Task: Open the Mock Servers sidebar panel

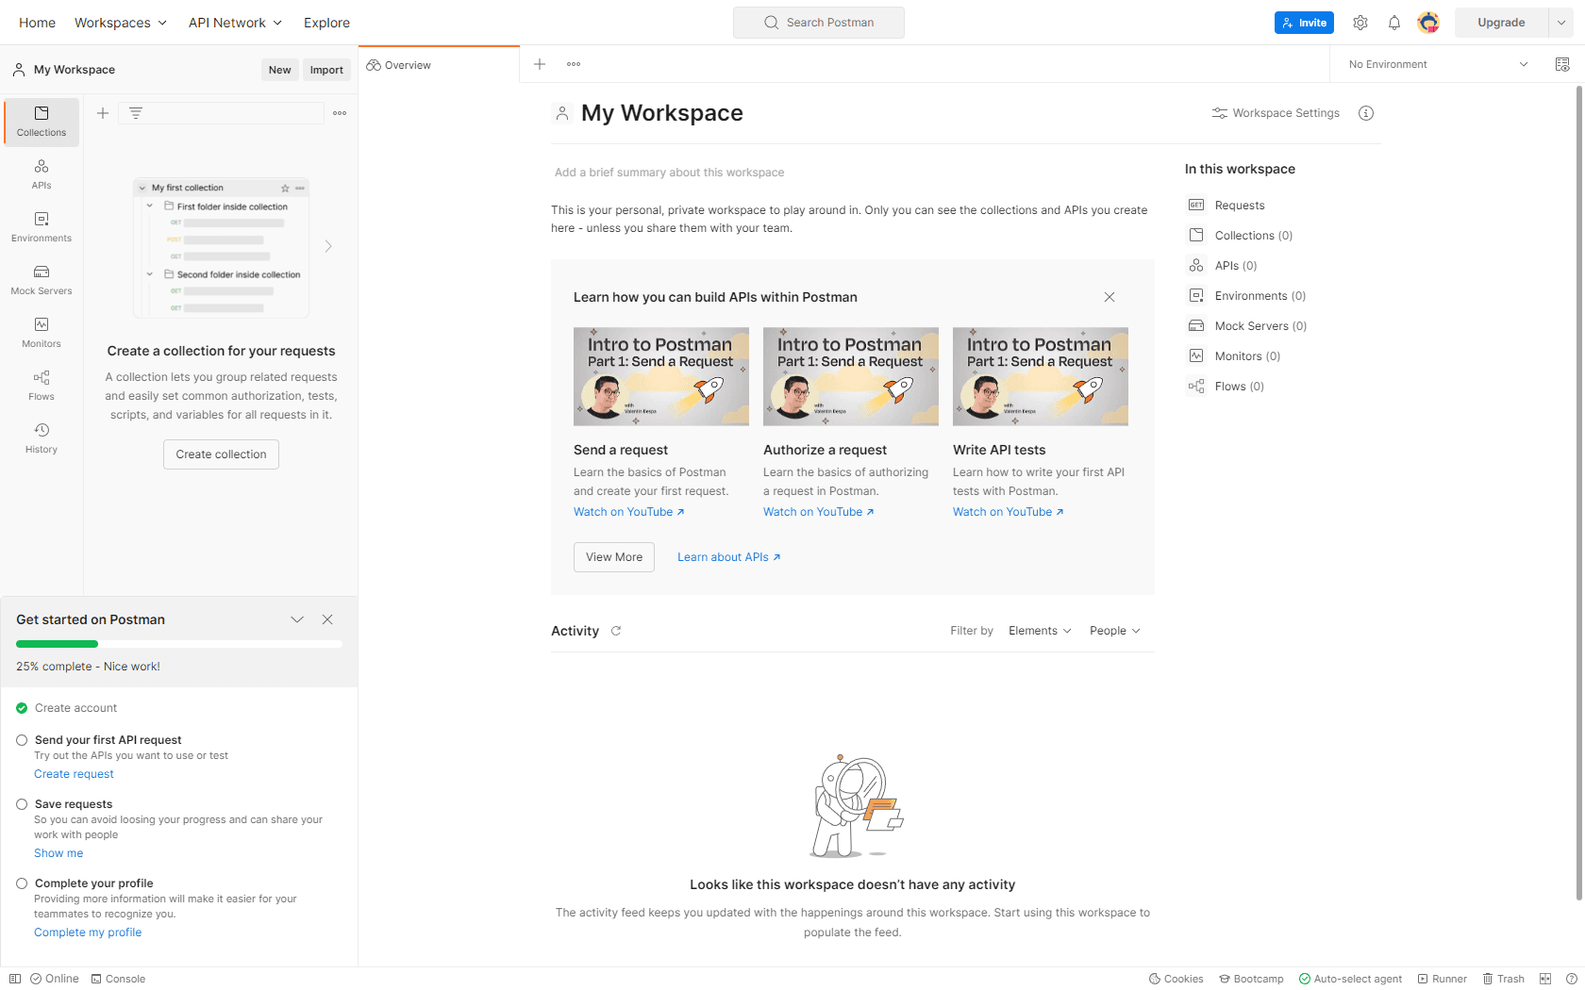Action: click(x=42, y=279)
